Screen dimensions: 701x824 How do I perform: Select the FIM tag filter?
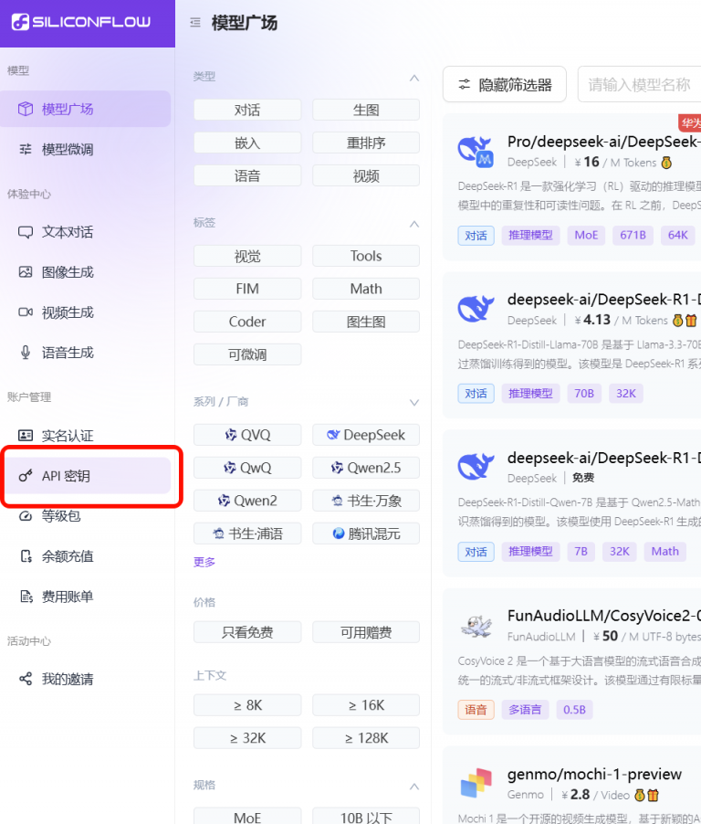click(247, 289)
